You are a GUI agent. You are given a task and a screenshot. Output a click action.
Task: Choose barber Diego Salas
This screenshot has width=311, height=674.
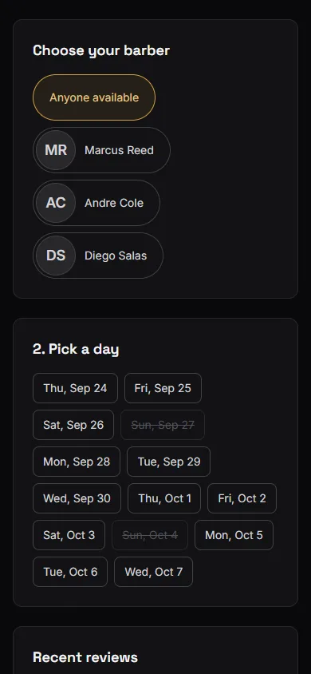pos(98,256)
